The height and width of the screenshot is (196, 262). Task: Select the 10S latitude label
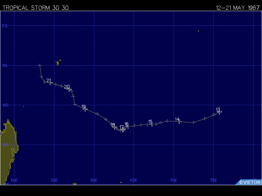5,105
